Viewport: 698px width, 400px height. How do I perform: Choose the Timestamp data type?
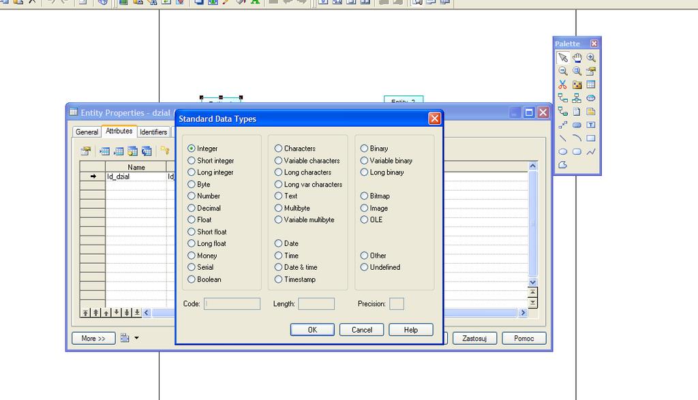296,279
